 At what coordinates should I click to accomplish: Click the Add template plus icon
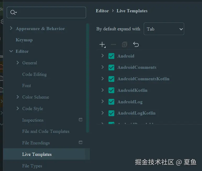pyautogui.click(x=102, y=45)
